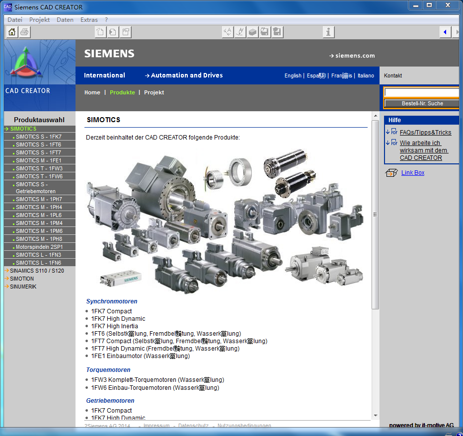This screenshot has height=436, width=463.
Task: Select Motorspindeln 2SP1
Action: [40, 247]
